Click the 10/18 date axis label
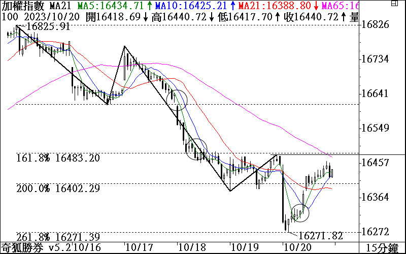 (192, 248)
